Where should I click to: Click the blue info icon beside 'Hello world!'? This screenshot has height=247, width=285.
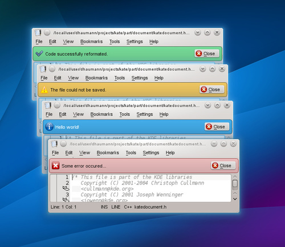[49, 127]
